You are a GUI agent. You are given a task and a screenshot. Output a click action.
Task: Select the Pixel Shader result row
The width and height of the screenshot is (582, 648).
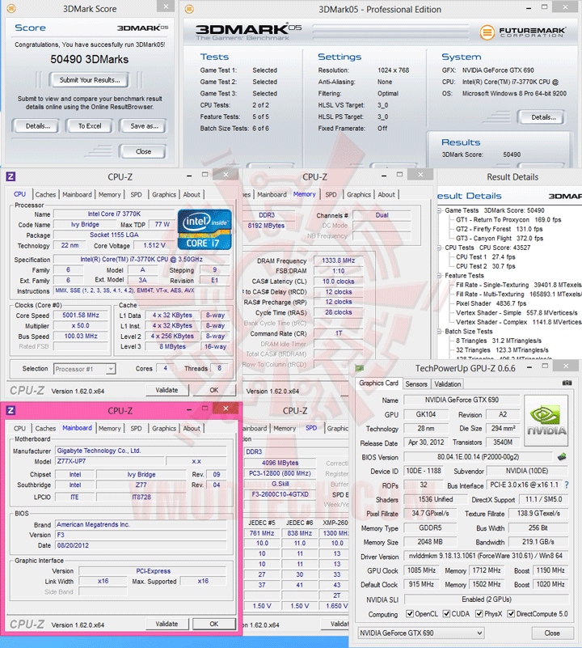491,303
